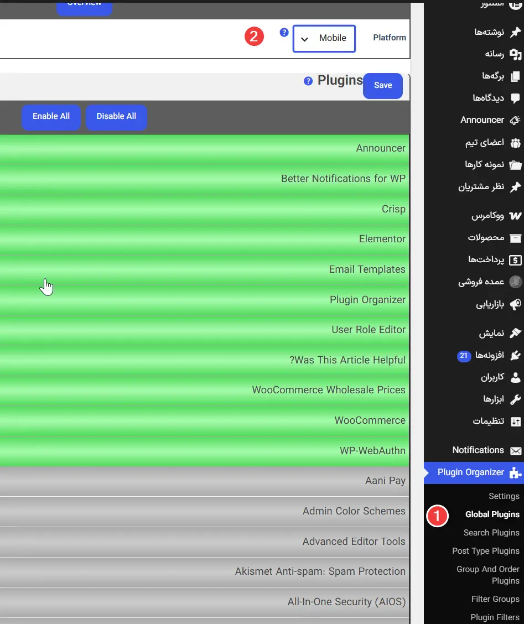Click the puzzle icon beside Plugin Organizer

click(516, 473)
